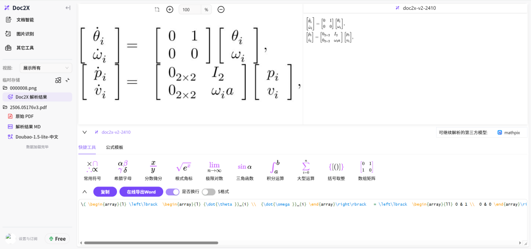Toggle the 是否换行 switch
The height and width of the screenshot is (249, 531).
[x=173, y=192]
